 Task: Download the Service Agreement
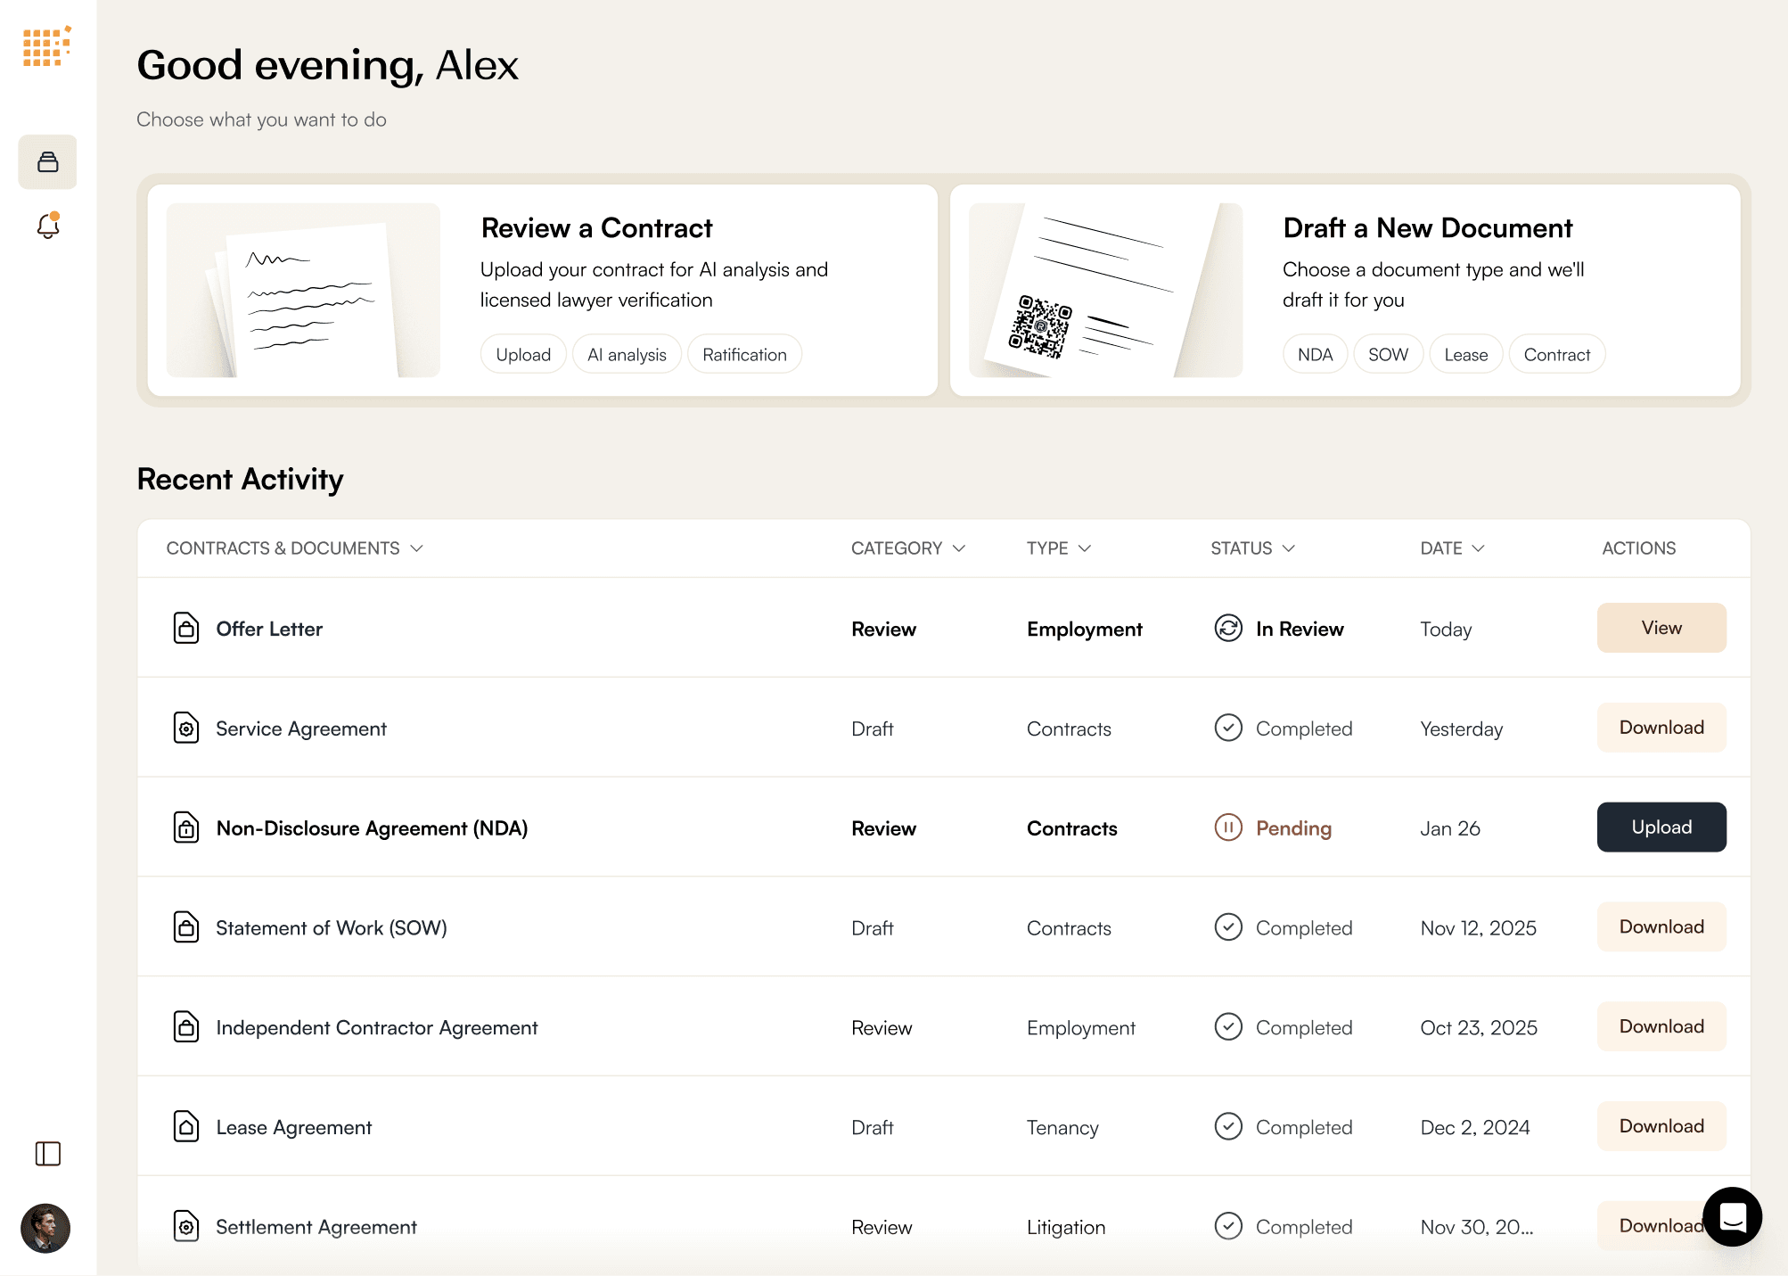[1661, 728]
